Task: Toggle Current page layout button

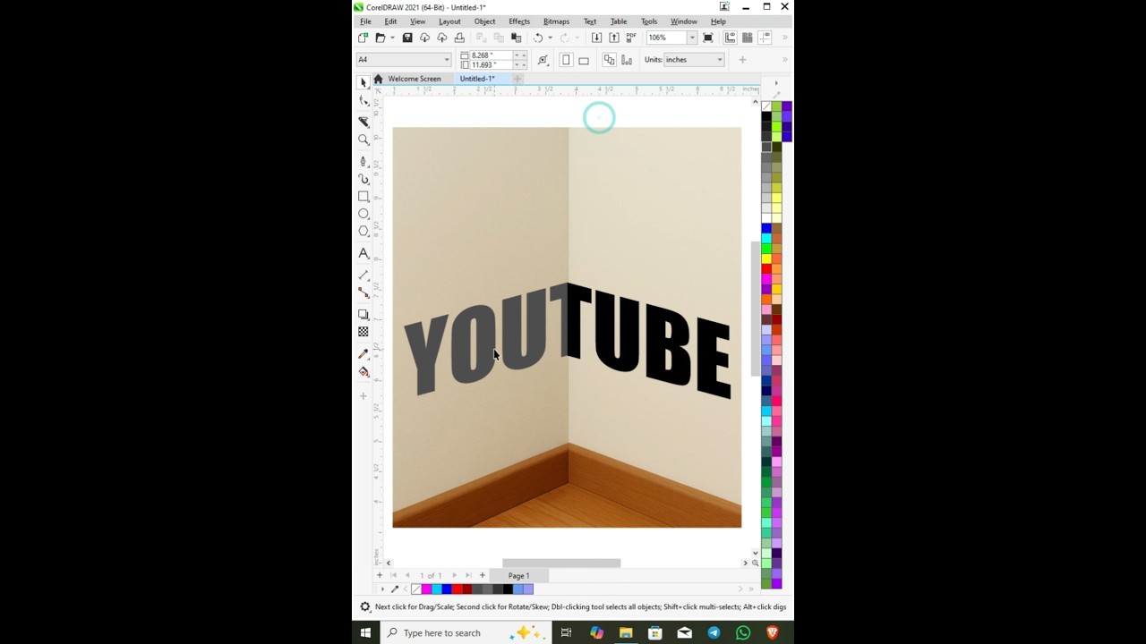Action: click(627, 60)
